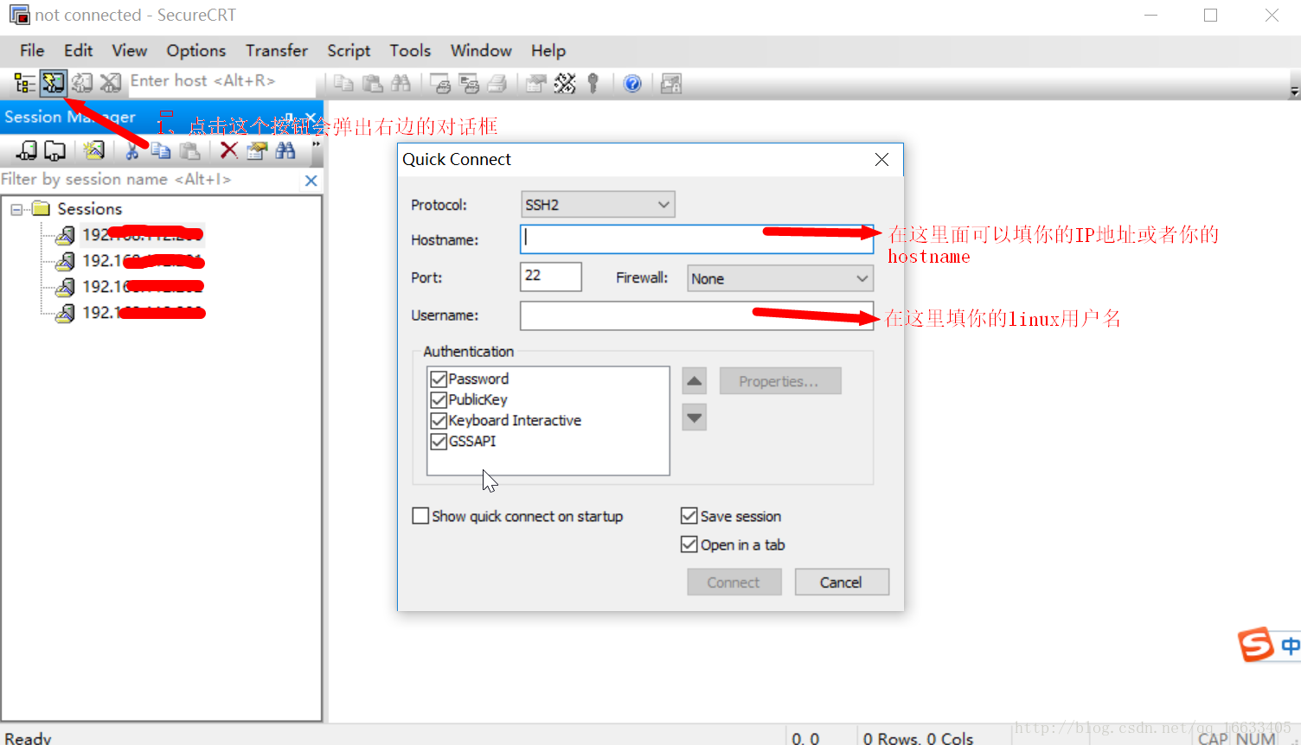Click Filter by session name field
This screenshot has height=745, width=1301.
coord(151,180)
